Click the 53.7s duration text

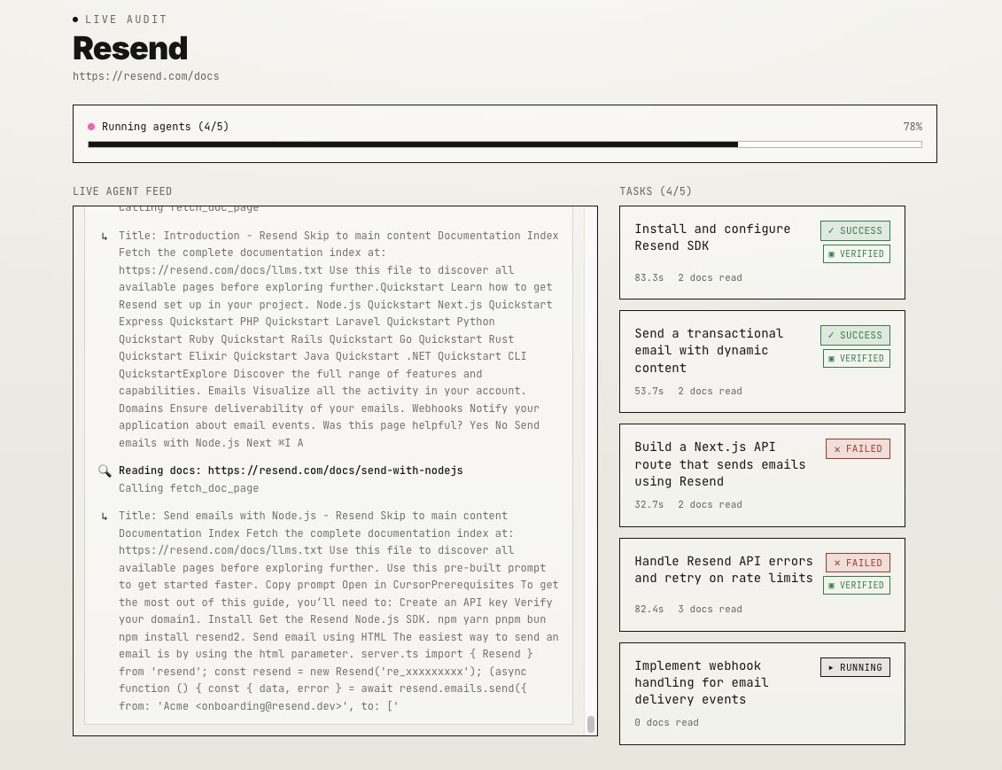click(x=649, y=391)
